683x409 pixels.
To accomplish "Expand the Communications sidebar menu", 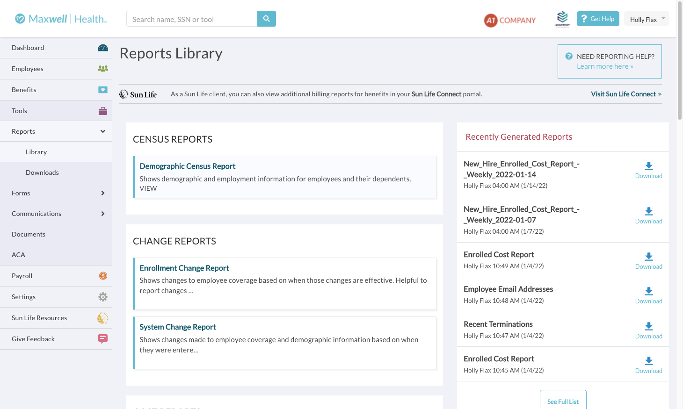I will 103,214.
